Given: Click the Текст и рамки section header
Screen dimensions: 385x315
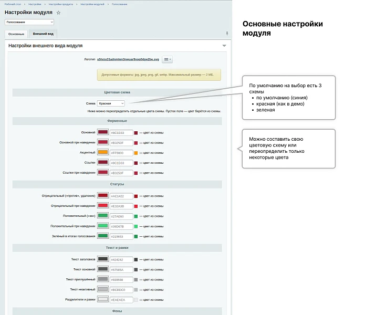Looking at the screenshot, I should [x=117, y=248].
